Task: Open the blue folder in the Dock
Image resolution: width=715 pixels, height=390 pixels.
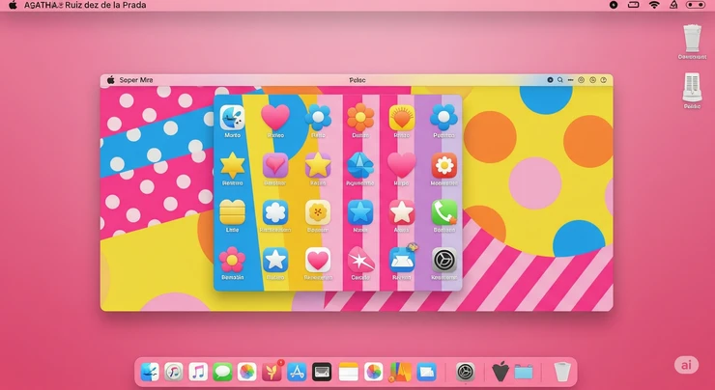Action: click(x=524, y=373)
